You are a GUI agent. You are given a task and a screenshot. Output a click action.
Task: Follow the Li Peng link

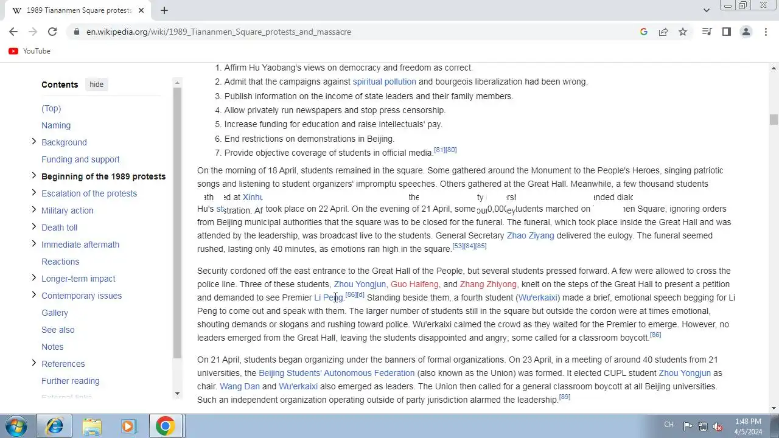(329, 297)
